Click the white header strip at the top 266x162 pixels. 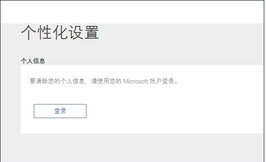coord(132,12)
